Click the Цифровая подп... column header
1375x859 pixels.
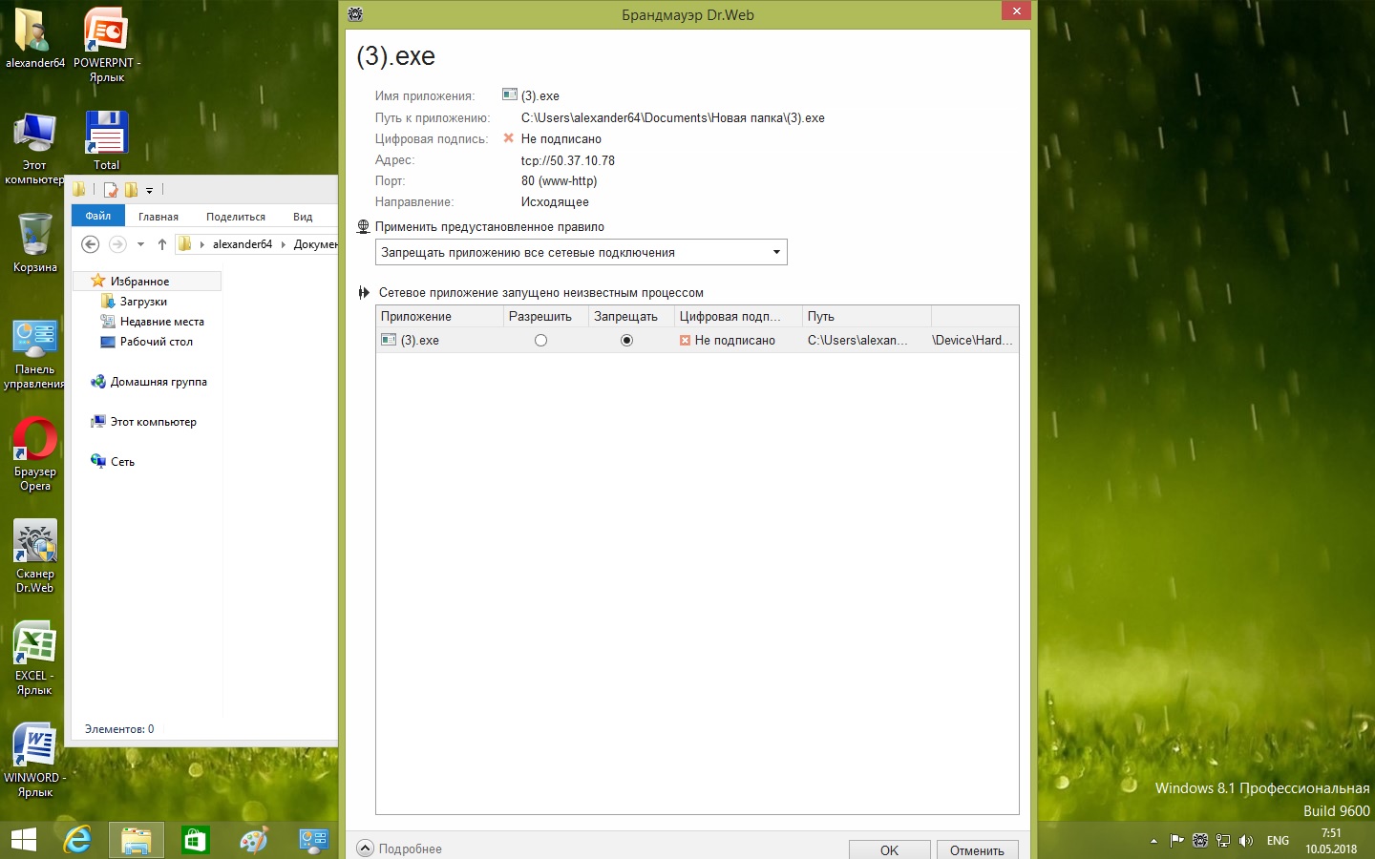pyautogui.click(x=737, y=317)
